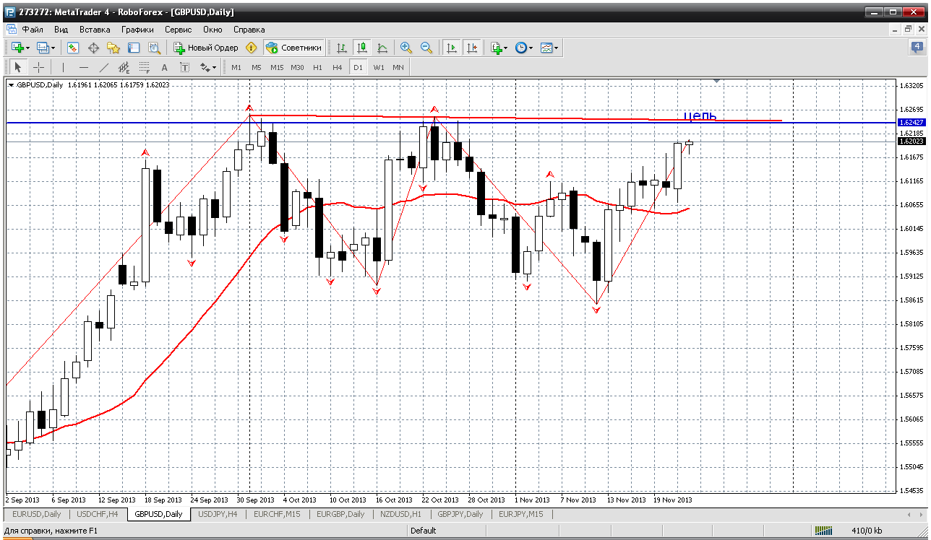Viewport: 931px width, 540px height.
Task: Zoom out of the chart
Action: (x=426, y=48)
